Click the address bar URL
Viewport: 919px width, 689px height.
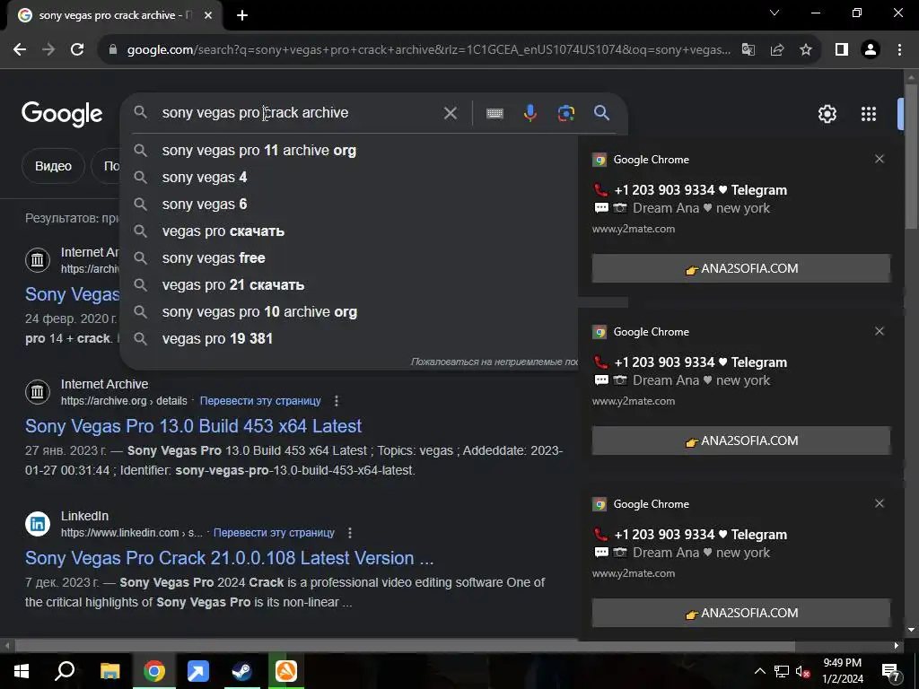(x=428, y=50)
